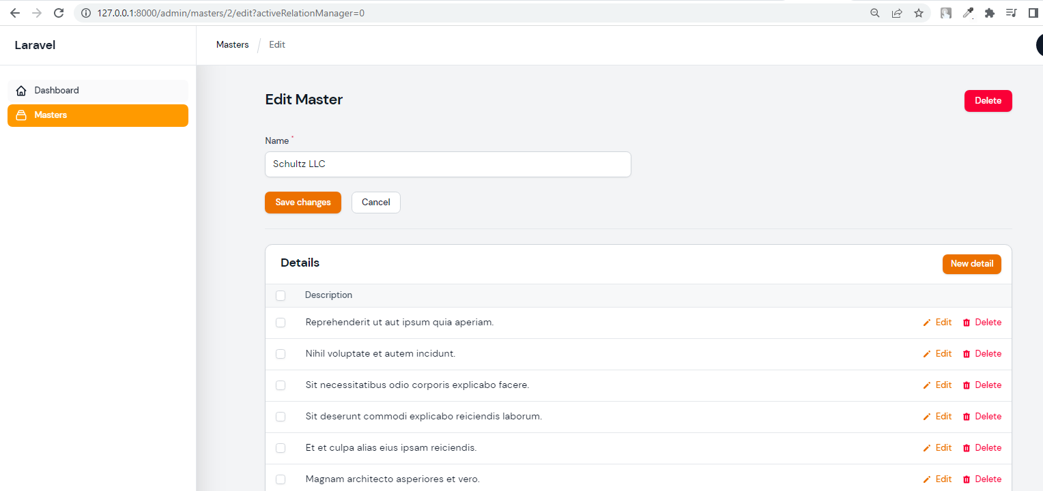Open the site information icon in address bar
This screenshot has height=491, width=1043.
[x=87, y=12]
